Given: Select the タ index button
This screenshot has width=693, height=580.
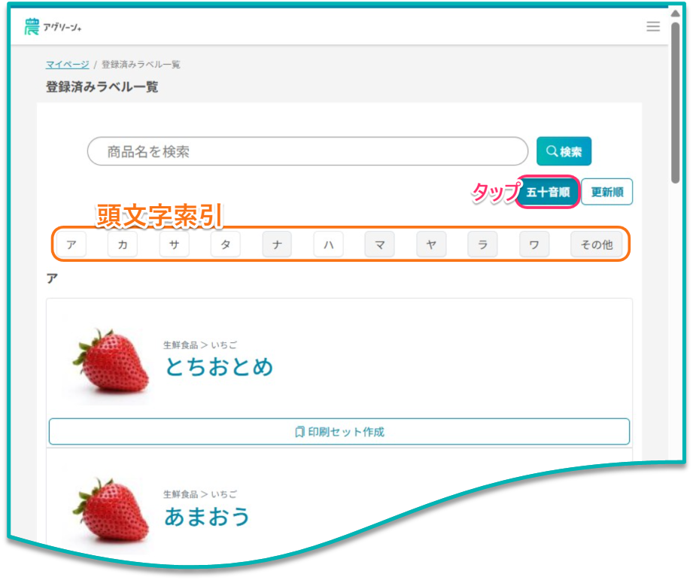Looking at the screenshot, I should click(225, 244).
